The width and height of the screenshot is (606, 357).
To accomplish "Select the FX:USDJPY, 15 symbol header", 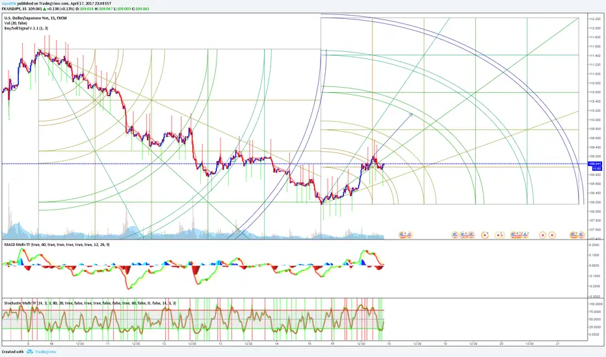I will click(x=14, y=8).
